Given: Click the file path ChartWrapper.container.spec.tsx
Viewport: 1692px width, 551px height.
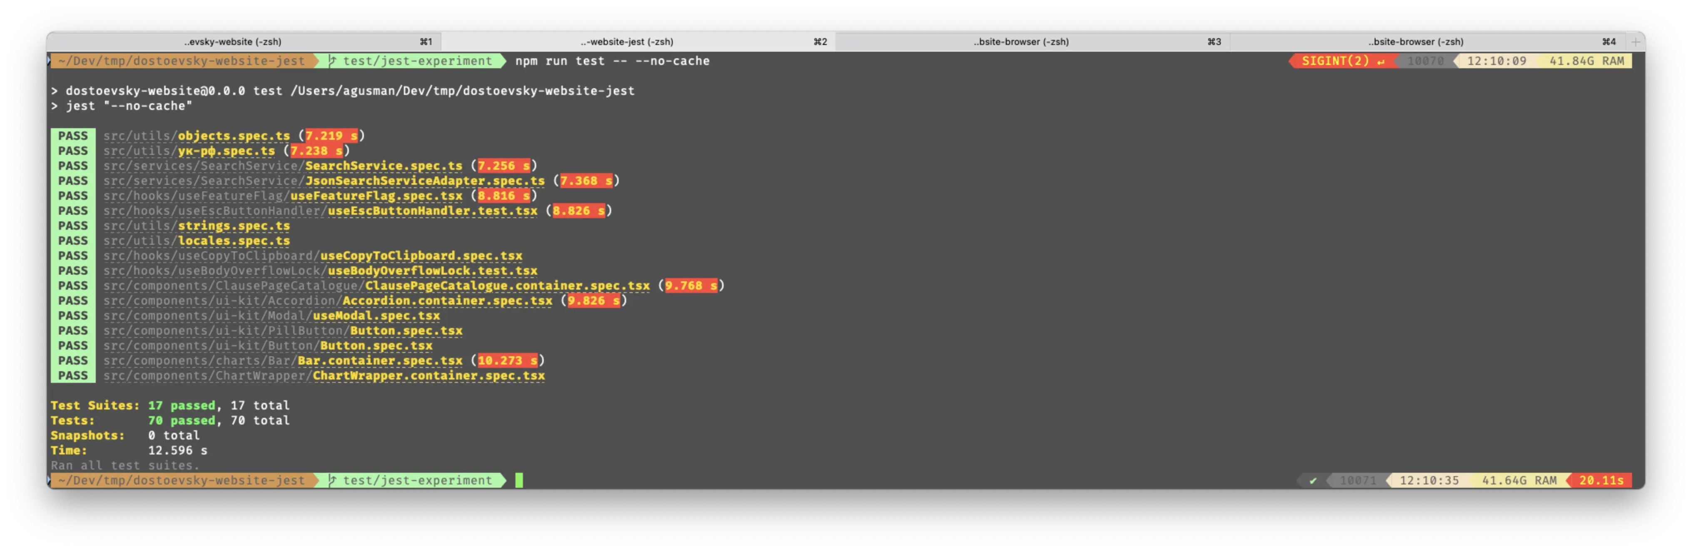Looking at the screenshot, I should tap(324, 376).
